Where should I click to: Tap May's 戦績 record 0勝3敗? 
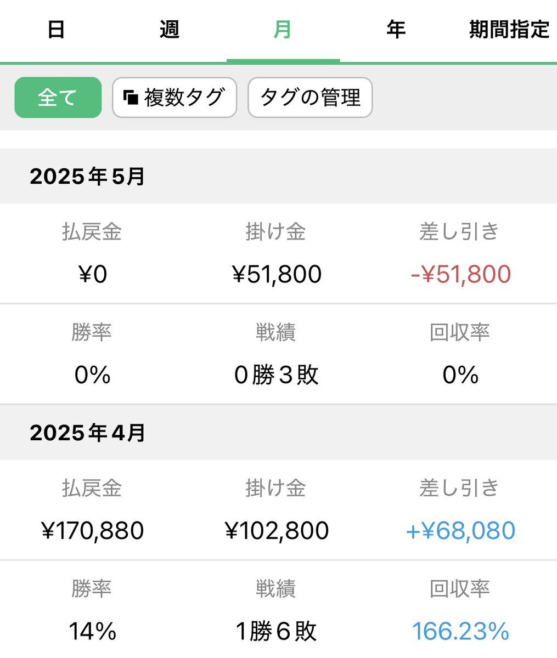click(276, 375)
